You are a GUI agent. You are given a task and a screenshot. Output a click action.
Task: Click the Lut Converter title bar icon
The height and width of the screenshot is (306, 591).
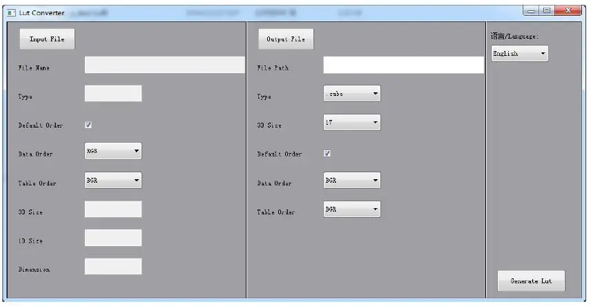point(11,13)
